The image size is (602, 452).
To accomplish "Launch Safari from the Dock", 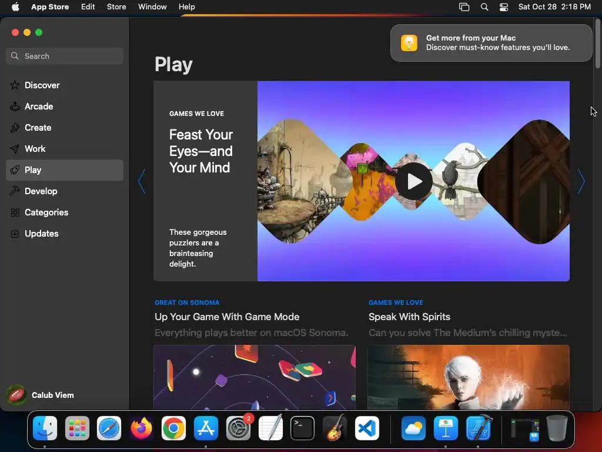I will click(x=109, y=428).
